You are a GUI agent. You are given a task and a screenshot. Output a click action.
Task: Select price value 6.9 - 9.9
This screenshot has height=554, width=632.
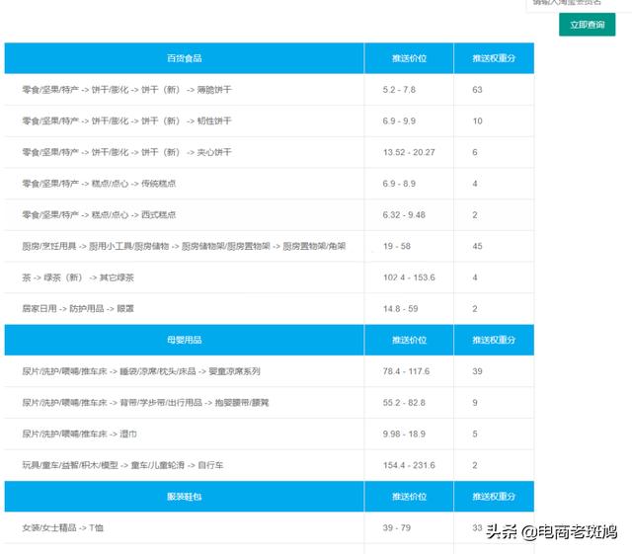(399, 120)
